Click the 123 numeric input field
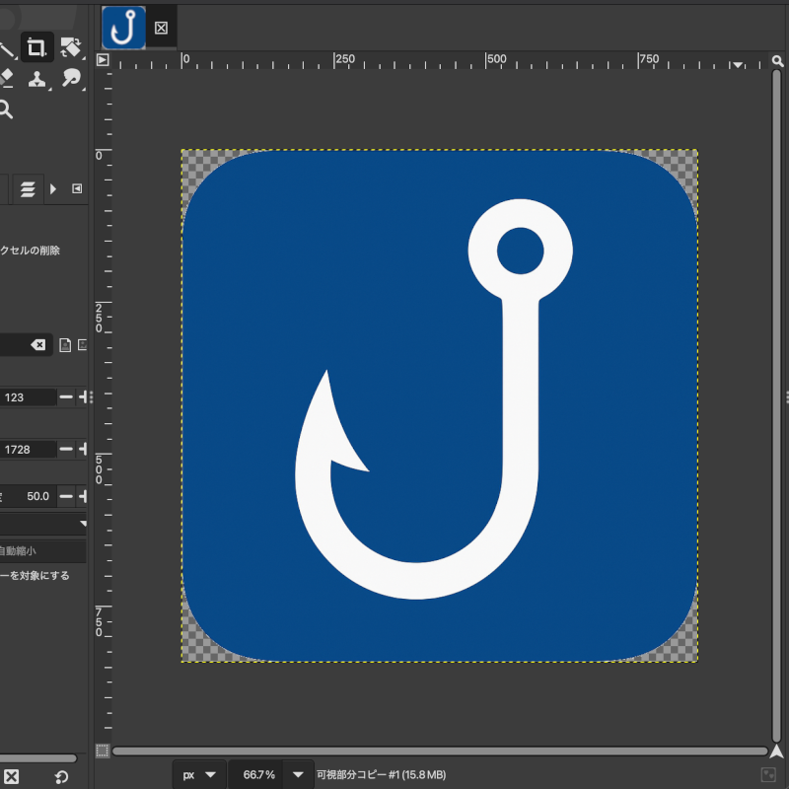789x789 pixels. point(28,397)
